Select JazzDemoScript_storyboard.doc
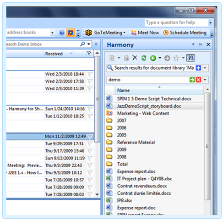Screen dimensions: 223x220 tap(149, 106)
